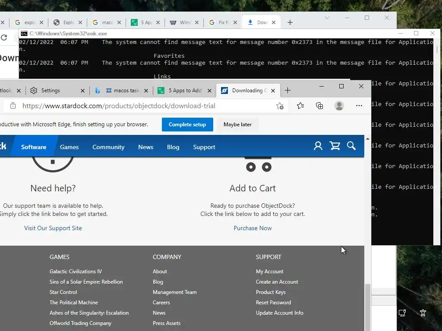Open the Create an Account footer link
The image size is (442, 331).
(x=277, y=282)
